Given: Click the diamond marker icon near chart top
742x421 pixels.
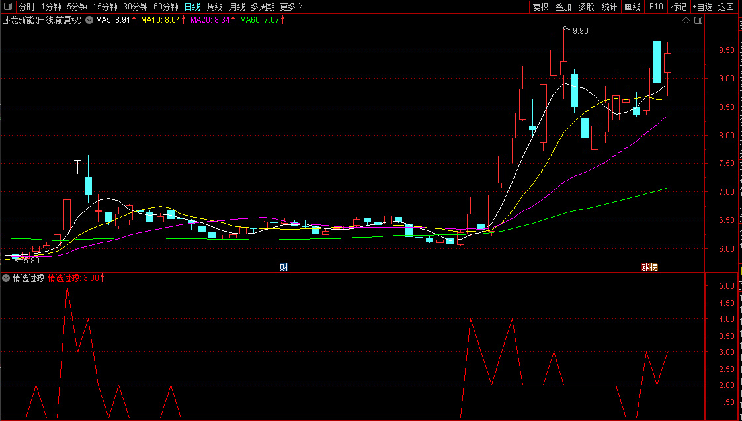Looking at the screenshot, I should coord(686,21).
